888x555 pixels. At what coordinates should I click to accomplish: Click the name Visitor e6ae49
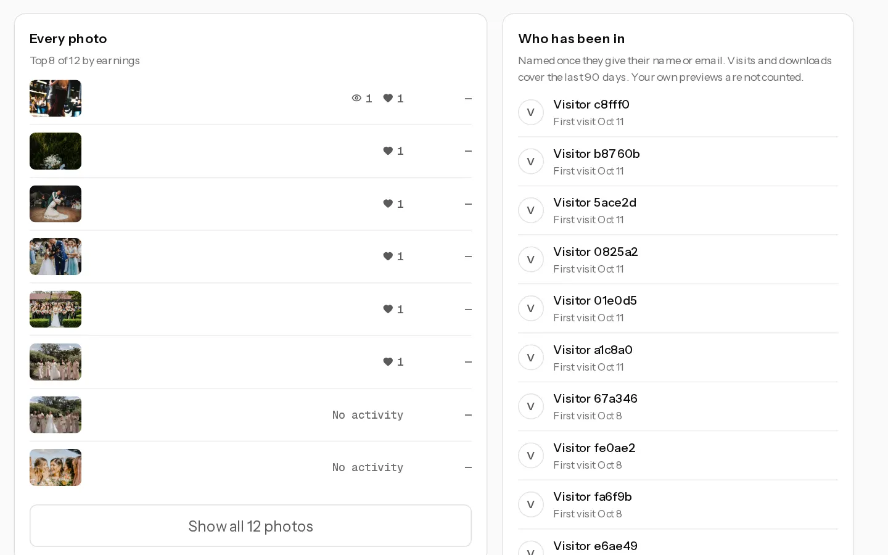(595, 546)
